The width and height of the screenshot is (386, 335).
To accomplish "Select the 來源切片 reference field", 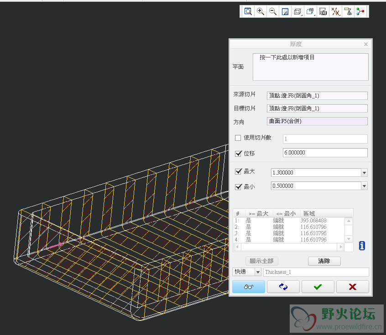I will click(x=317, y=96).
